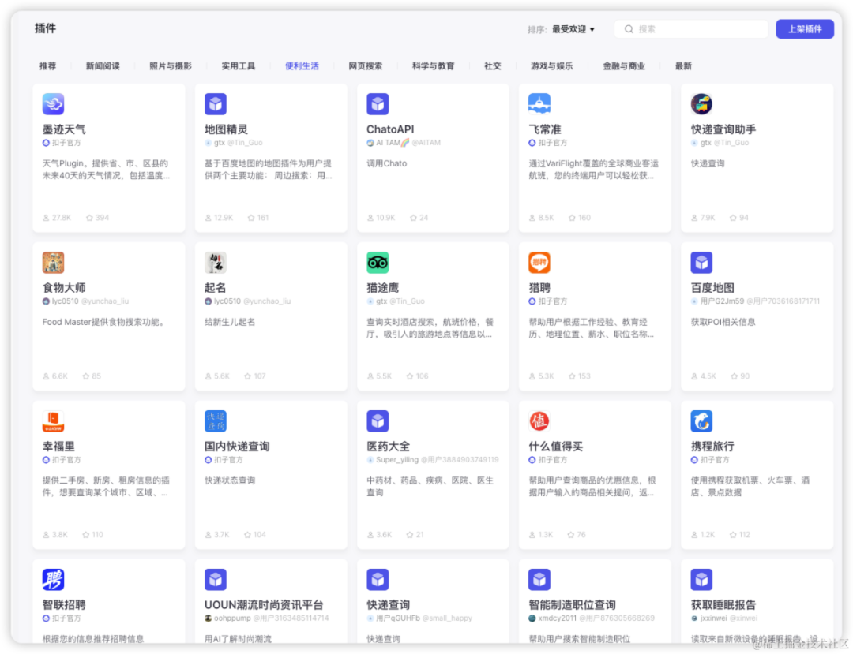The width and height of the screenshot is (853, 654).
Task: Click the 医药大全 cube icon
Action: pos(378,421)
